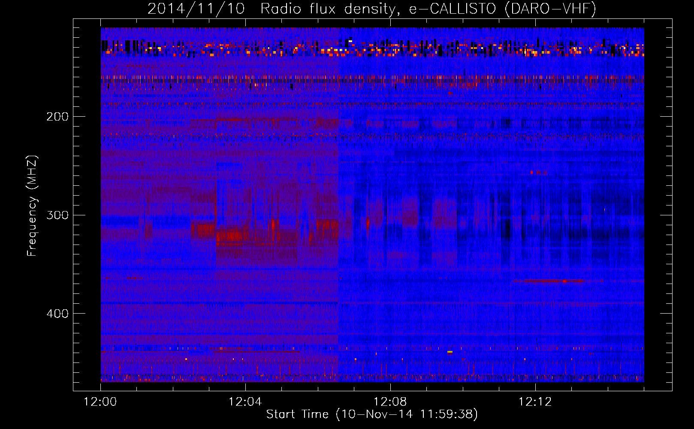694x429 pixels.
Task: Click the 200 frequency tick label
Action: coord(57,117)
